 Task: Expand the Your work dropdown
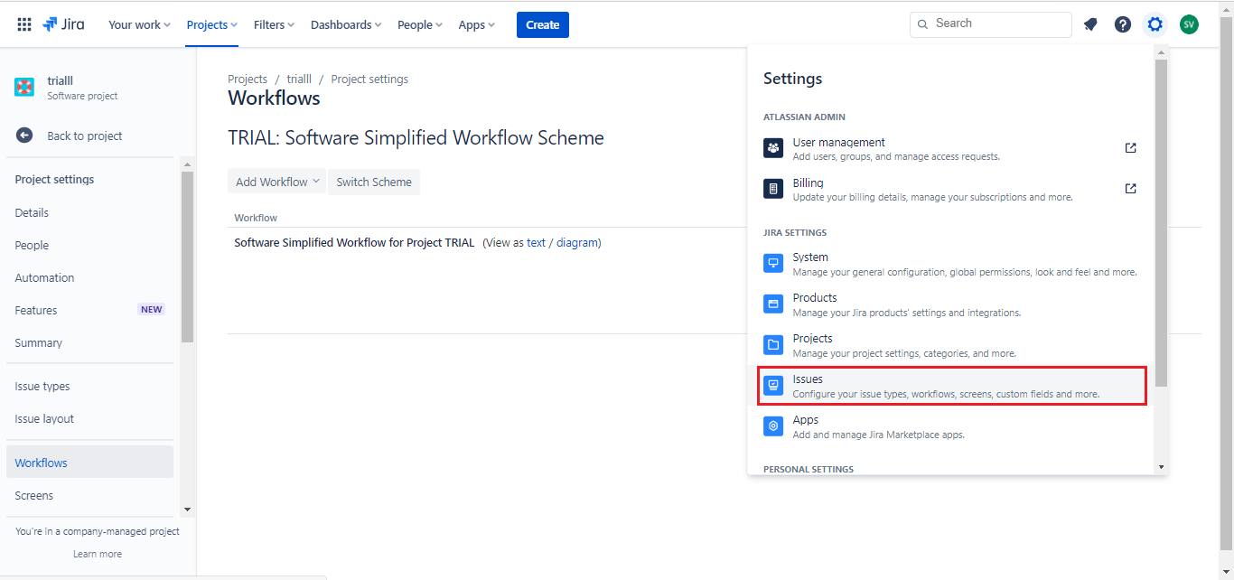tap(139, 24)
